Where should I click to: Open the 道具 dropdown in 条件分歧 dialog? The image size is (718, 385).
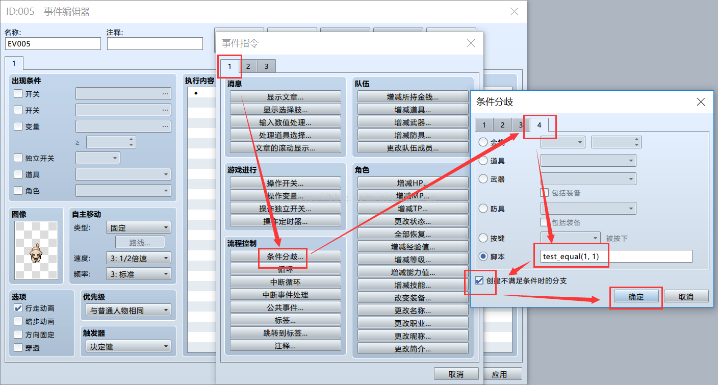point(588,161)
